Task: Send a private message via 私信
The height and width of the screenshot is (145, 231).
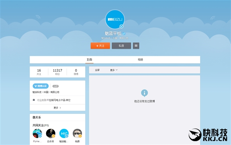Action: [121, 46]
